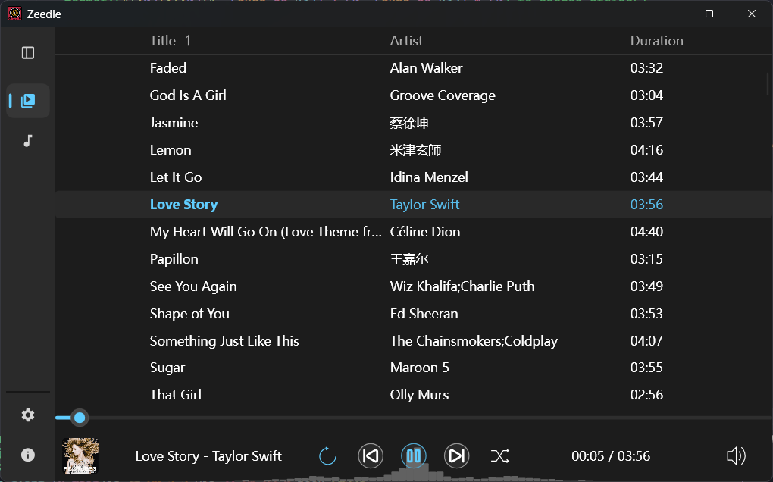Click artist Idina Menzel
Screen dimensions: 773x482
429,177
